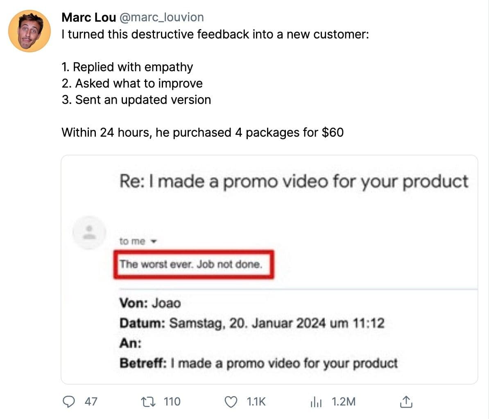The width and height of the screenshot is (489, 419).
Task: Click the 1.1K likes count
Action: tap(256, 402)
